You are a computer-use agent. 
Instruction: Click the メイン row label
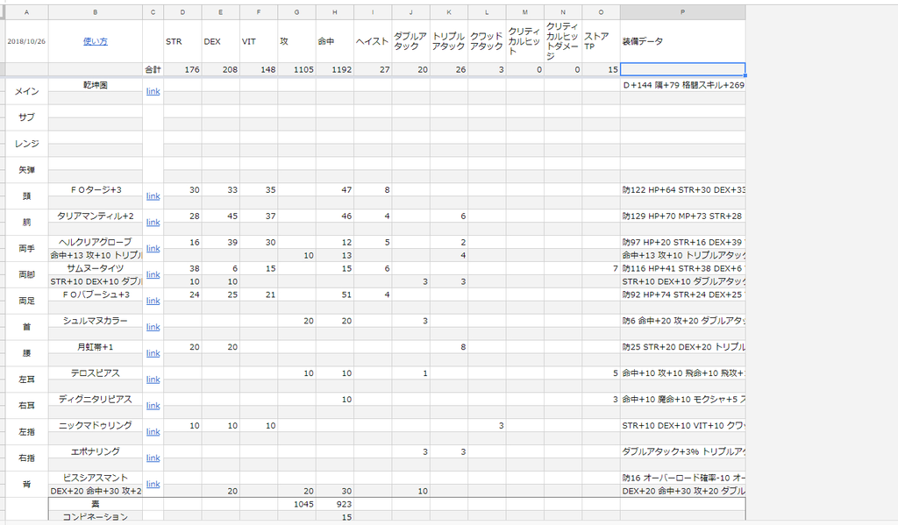coord(26,91)
